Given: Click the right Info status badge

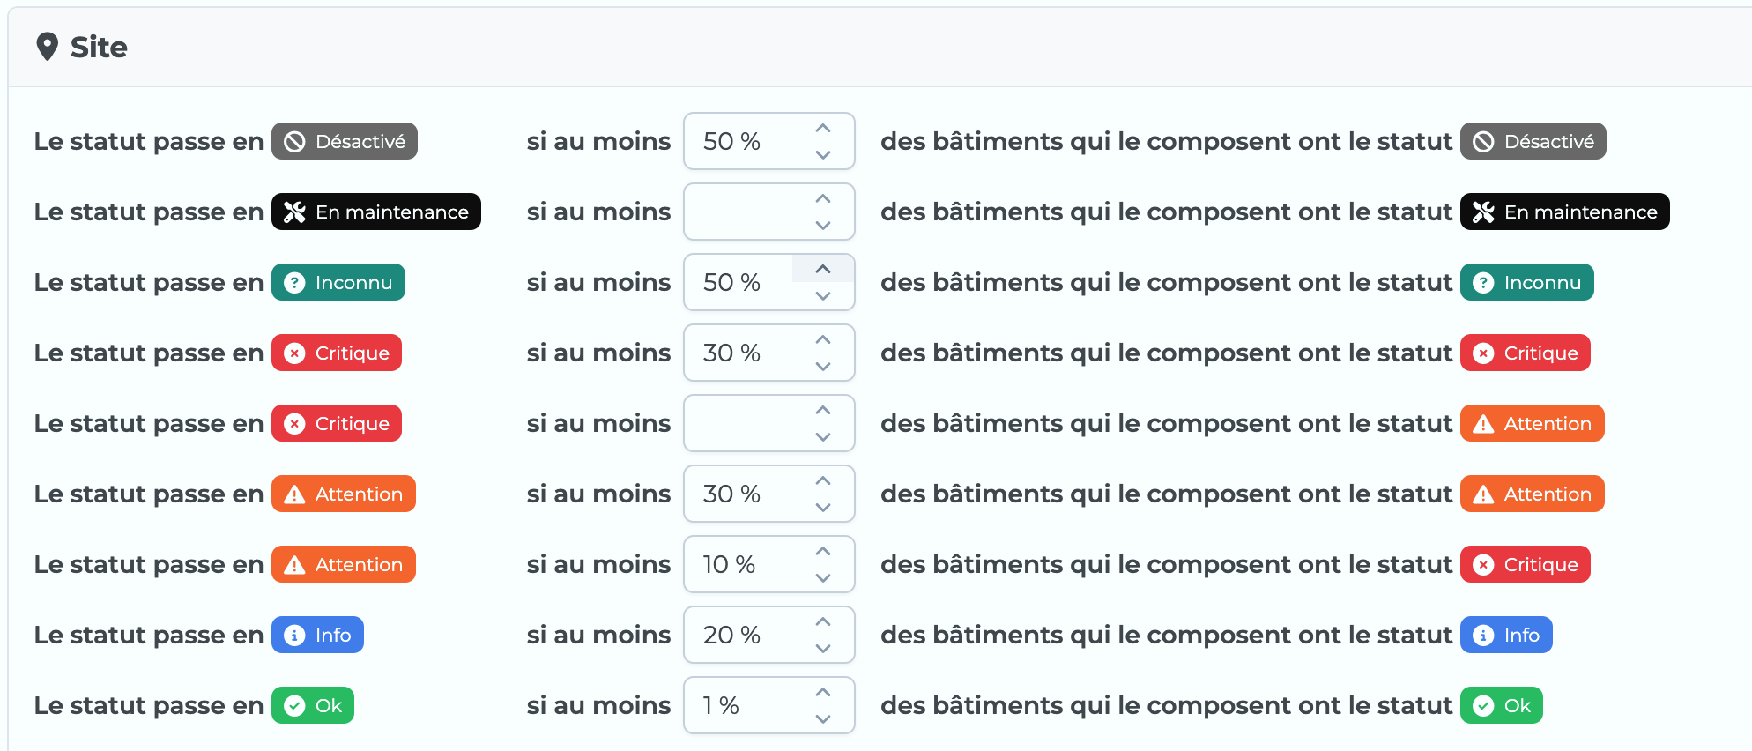Looking at the screenshot, I should click(x=1506, y=635).
